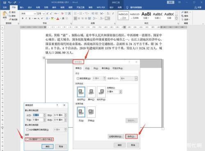The image size is (205, 151).
Task: Open the Change Case Aa dropdown
Action: point(56,13)
